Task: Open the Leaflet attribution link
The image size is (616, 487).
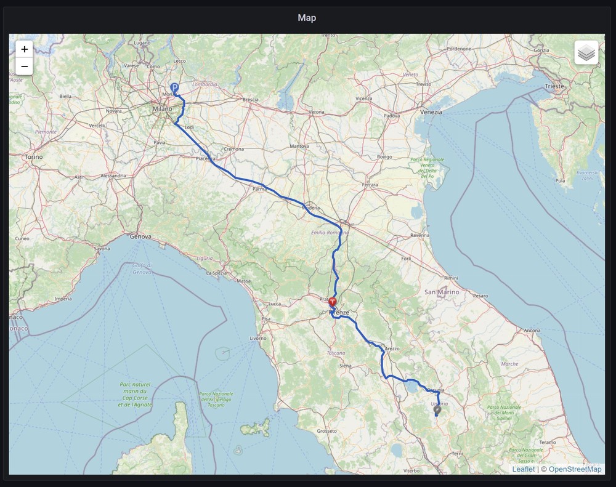Action: point(523,469)
